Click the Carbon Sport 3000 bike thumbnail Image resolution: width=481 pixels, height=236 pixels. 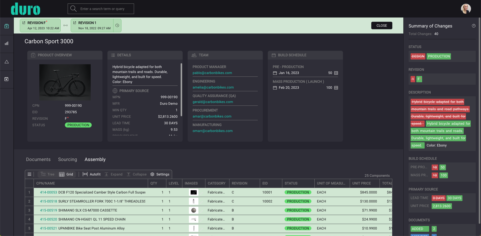pyautogui.click(x=65, y=82)
